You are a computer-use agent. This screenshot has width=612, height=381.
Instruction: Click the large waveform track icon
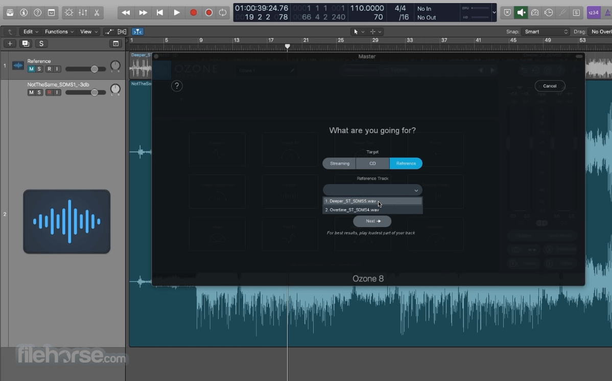tap(67, 221)
